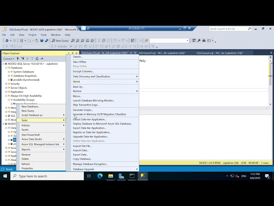Collapse the NODE2 server node
This screenshot has height=206, width=274.
(3, 64)
